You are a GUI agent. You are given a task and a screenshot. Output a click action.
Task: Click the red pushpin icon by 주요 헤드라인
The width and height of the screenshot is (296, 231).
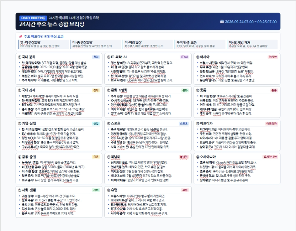(21, 36)
